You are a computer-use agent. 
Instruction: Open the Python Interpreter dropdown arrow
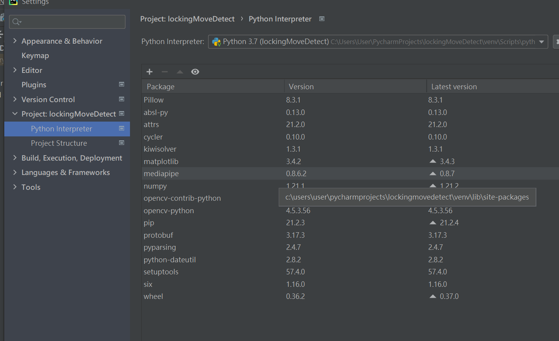[541, 42]
